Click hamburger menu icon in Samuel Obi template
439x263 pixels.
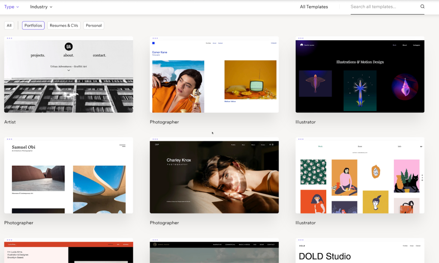(122, 146)
